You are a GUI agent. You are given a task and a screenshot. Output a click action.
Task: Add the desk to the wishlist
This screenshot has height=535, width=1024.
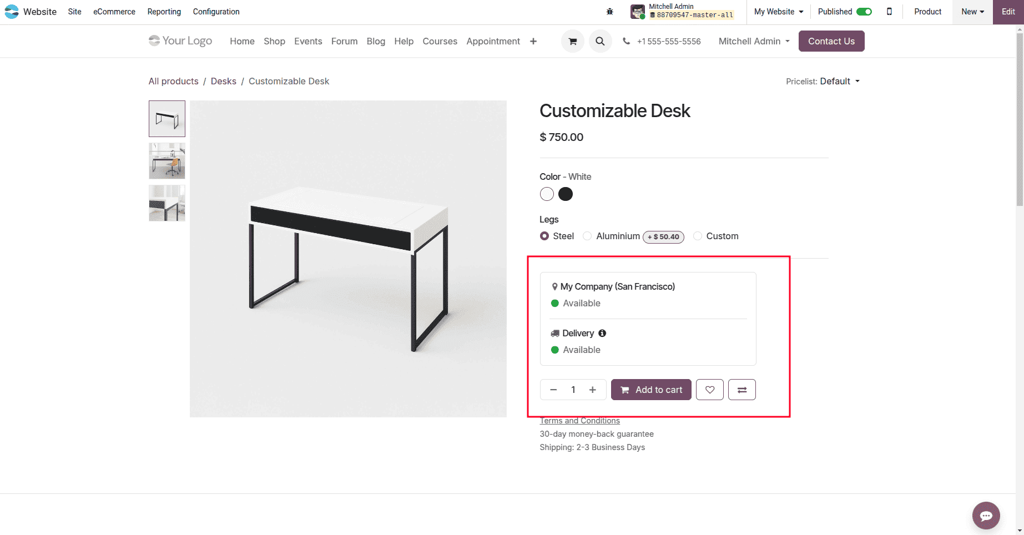pos(709,389)
